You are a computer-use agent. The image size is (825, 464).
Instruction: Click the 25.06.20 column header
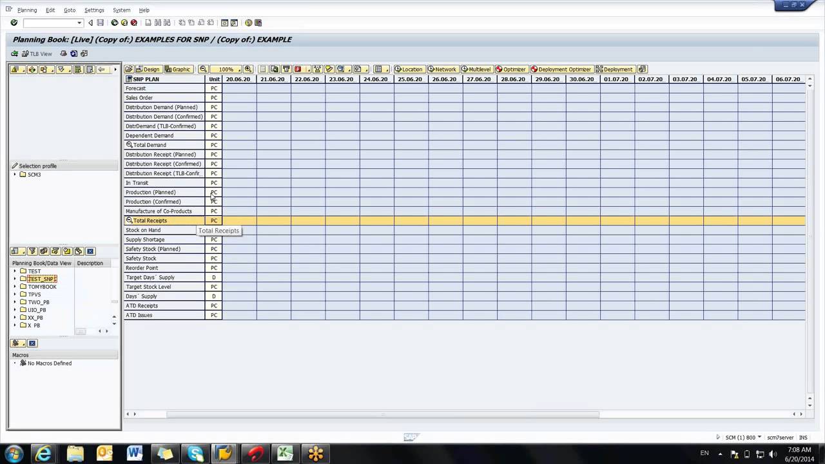[410, 79]
